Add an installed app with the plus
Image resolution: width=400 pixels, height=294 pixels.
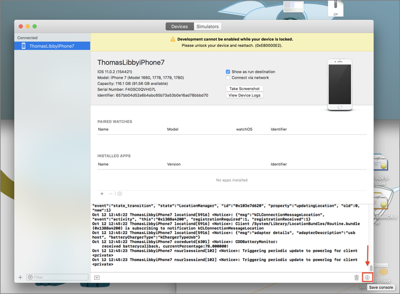click(x=102, y=194)
